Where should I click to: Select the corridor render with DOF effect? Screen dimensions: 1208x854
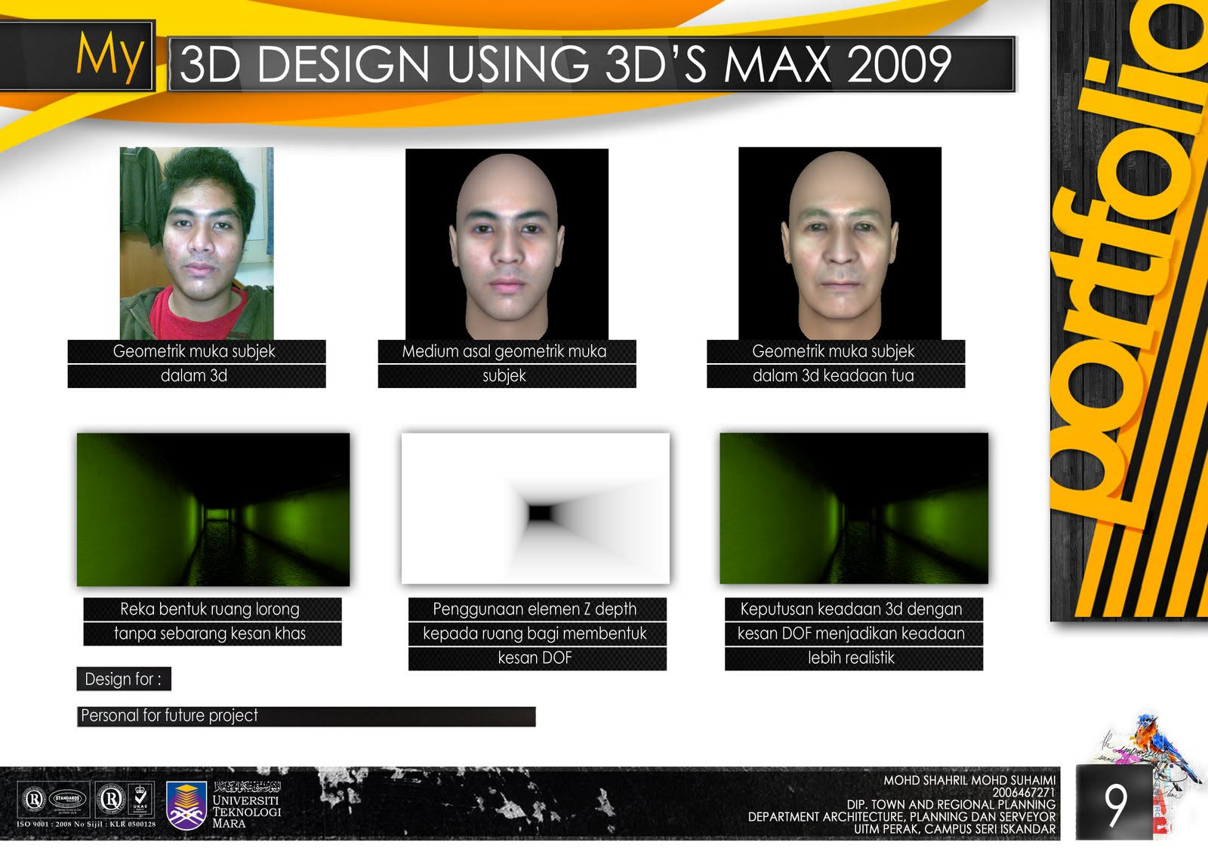pyautogui.click(x=854, y=508)
